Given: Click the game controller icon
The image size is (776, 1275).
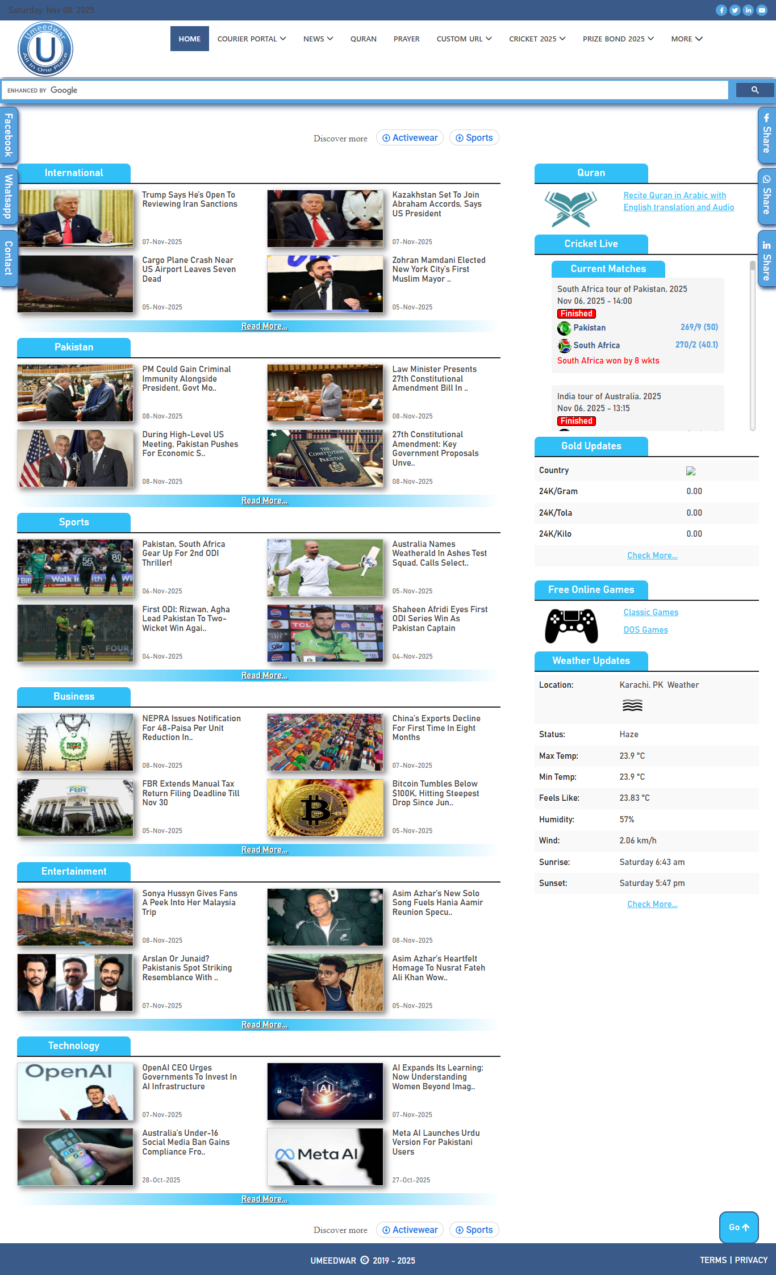Looking at the screenshot, I should pyautogui.click(x=571, y=626).
